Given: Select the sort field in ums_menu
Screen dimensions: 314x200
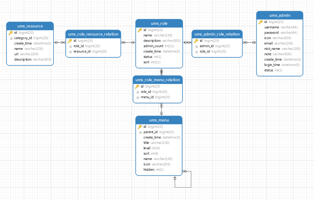Looking at the screenshot, I should (x=151, y=154).
